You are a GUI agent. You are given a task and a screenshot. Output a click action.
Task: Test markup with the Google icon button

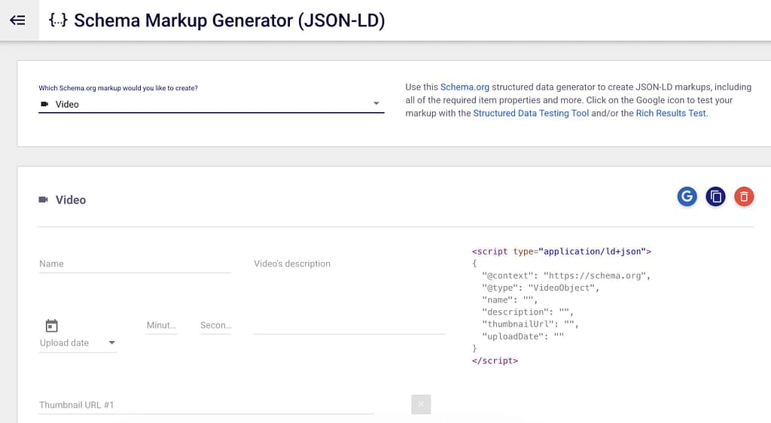coord(687,196)
